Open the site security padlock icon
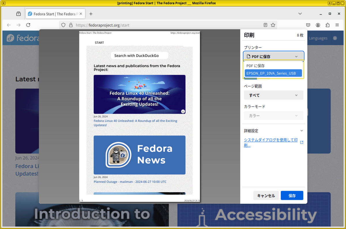This screenshot has width=346, height=229. (71, 25)
